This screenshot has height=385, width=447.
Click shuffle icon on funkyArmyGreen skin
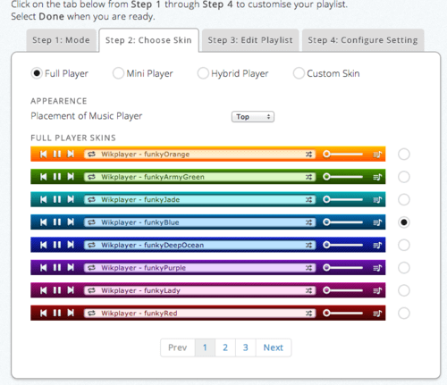click(x=308, y=177)
